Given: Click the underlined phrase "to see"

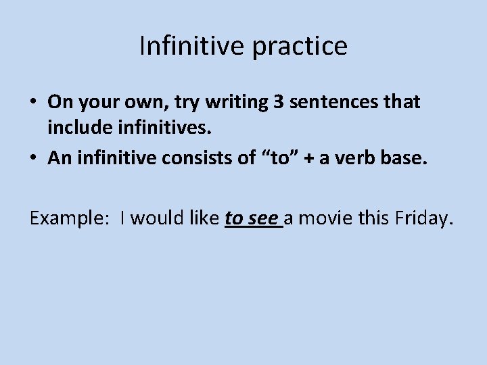Looking at the screenshot, I should (252, 218).
